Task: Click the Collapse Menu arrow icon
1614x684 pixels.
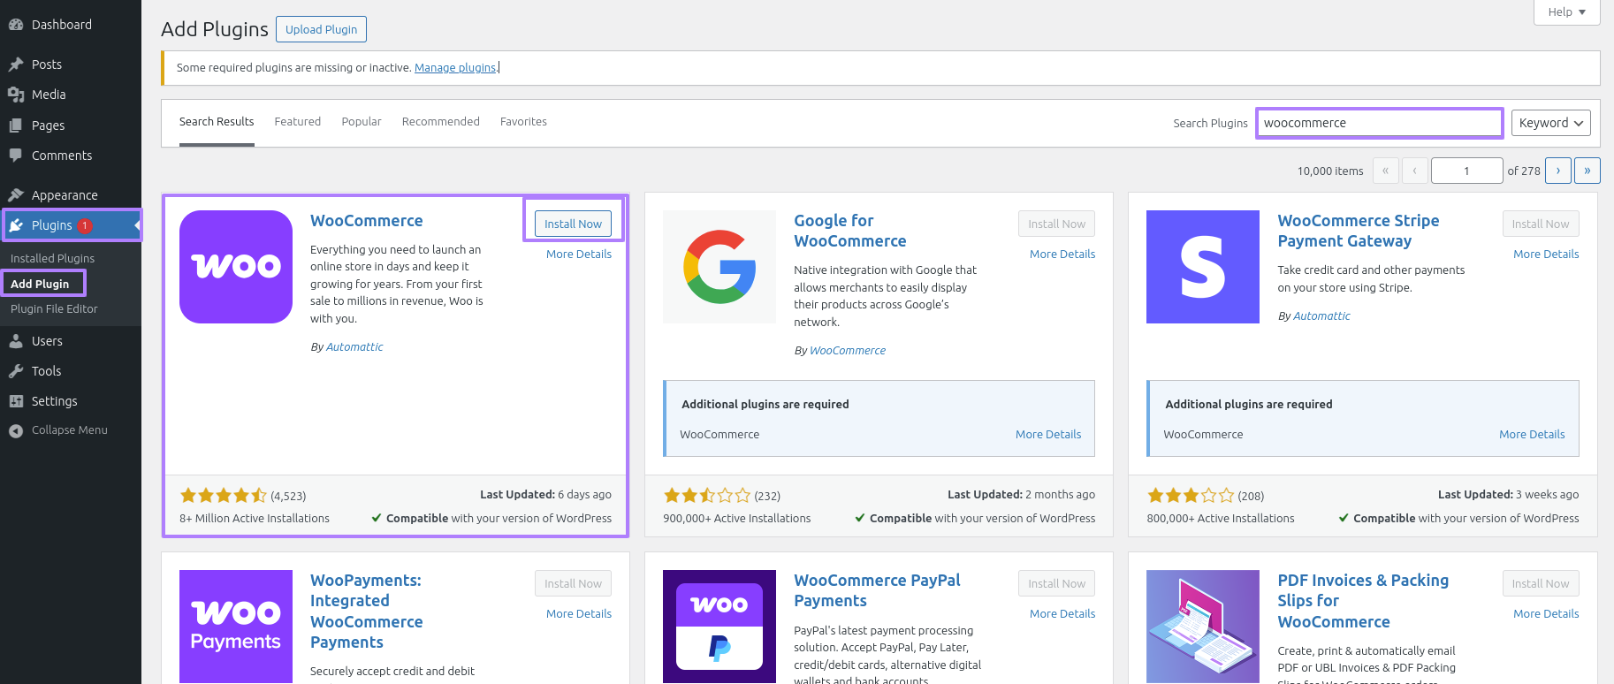Action: (x=16, y=430)
